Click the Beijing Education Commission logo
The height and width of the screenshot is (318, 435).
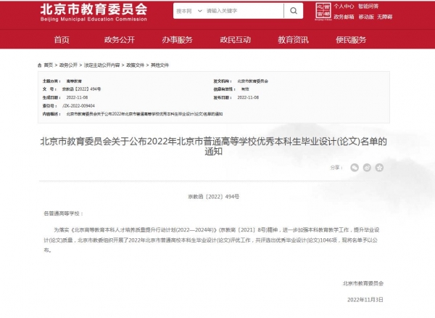coord(94,11)
